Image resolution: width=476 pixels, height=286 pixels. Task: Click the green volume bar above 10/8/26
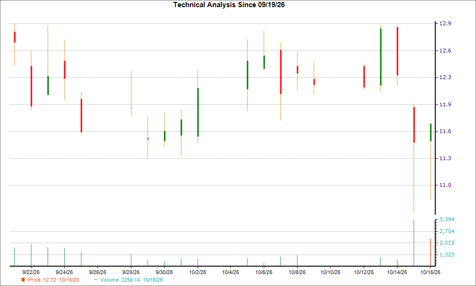click(297, 260)
